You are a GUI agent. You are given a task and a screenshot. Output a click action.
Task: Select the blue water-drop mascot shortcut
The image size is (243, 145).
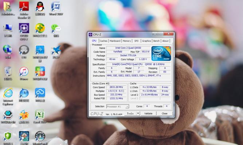(24, 93)
